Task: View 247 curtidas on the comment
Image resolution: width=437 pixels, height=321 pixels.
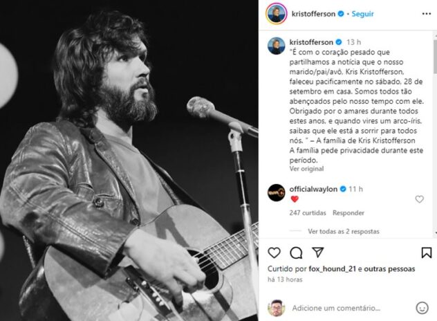Action: (x=308, y=213)
